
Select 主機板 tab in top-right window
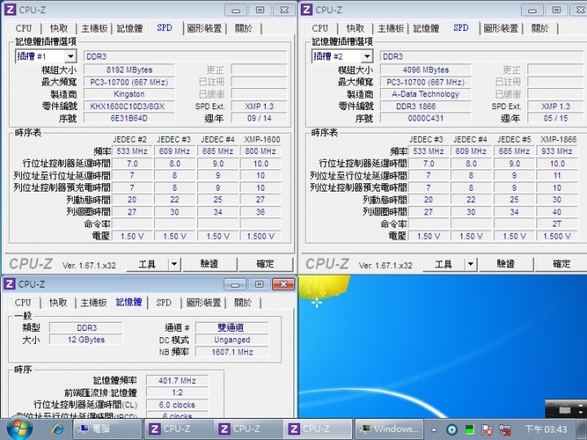point(391,29)
